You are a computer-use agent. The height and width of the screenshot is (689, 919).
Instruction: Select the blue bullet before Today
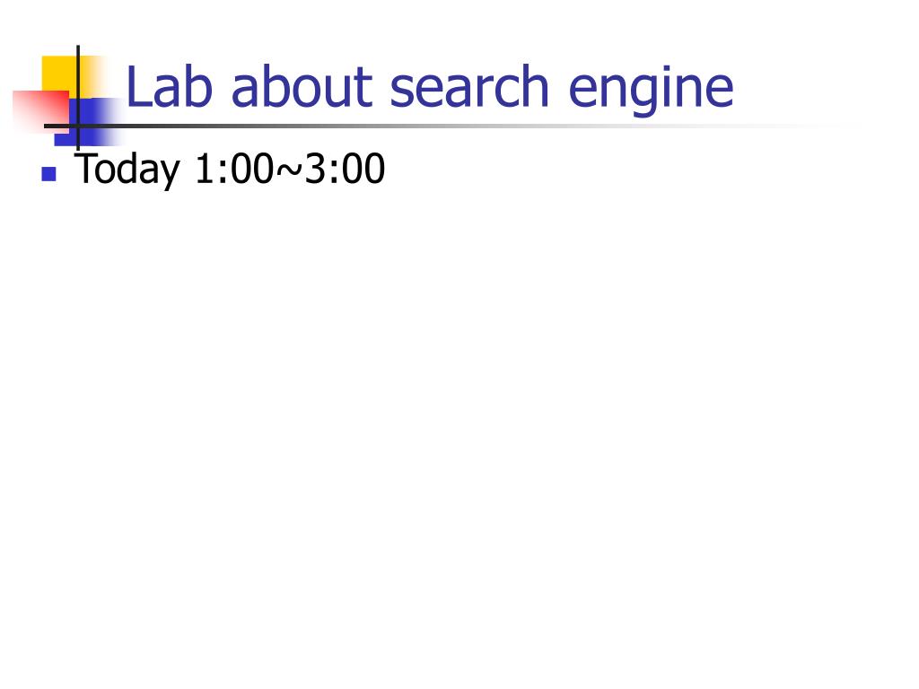point(49,174)
